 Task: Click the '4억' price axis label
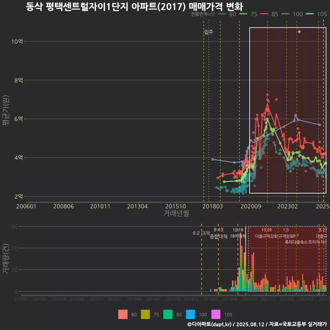[x=19, y=158]
